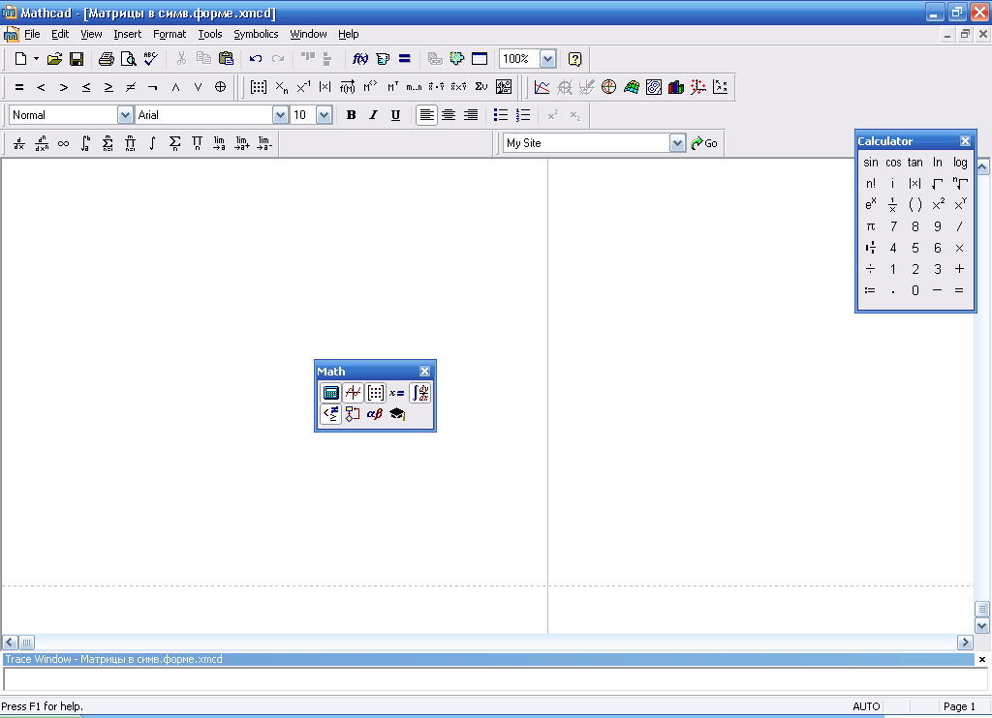Image resolution: width=992 pixels, height=718 pixels.
Task: Select Align Left formatting
Action: coord(427,115)
